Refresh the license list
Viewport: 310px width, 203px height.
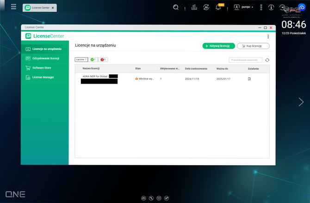coord(267,60)
